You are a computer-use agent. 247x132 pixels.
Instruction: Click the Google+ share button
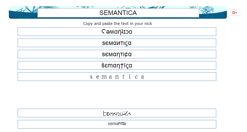pyautogui.click(x=235, y=13)
